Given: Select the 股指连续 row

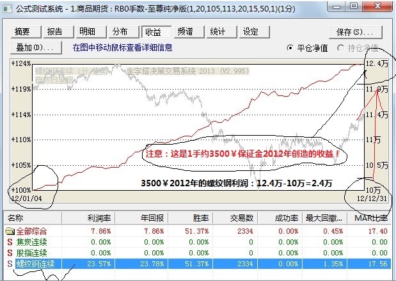Looking at the screenshot, I should click(197, 253).
